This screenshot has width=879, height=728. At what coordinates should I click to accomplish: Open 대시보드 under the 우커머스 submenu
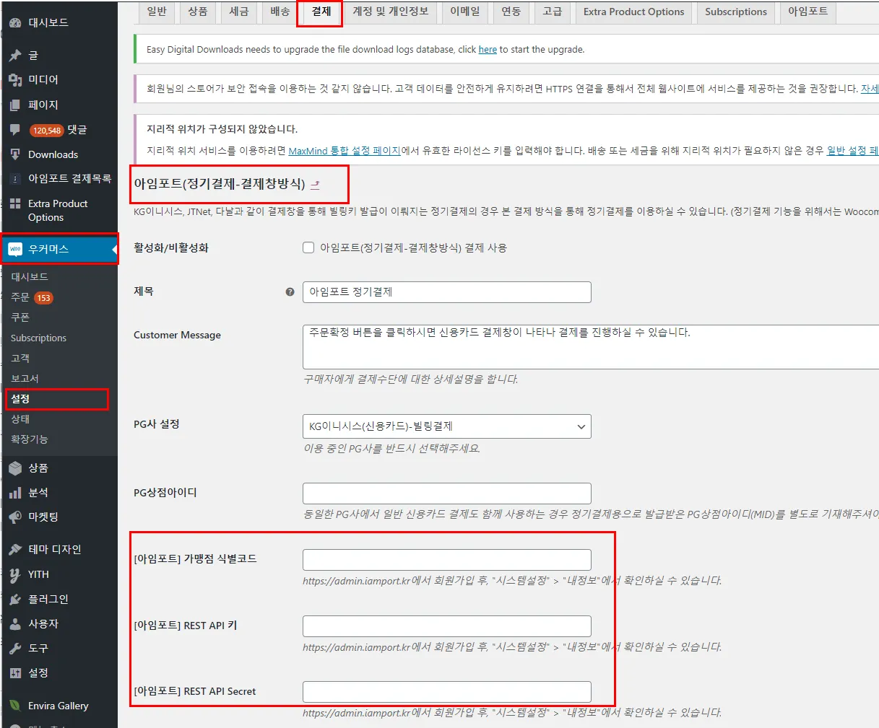pyautogui.click(x=29, y=277)
